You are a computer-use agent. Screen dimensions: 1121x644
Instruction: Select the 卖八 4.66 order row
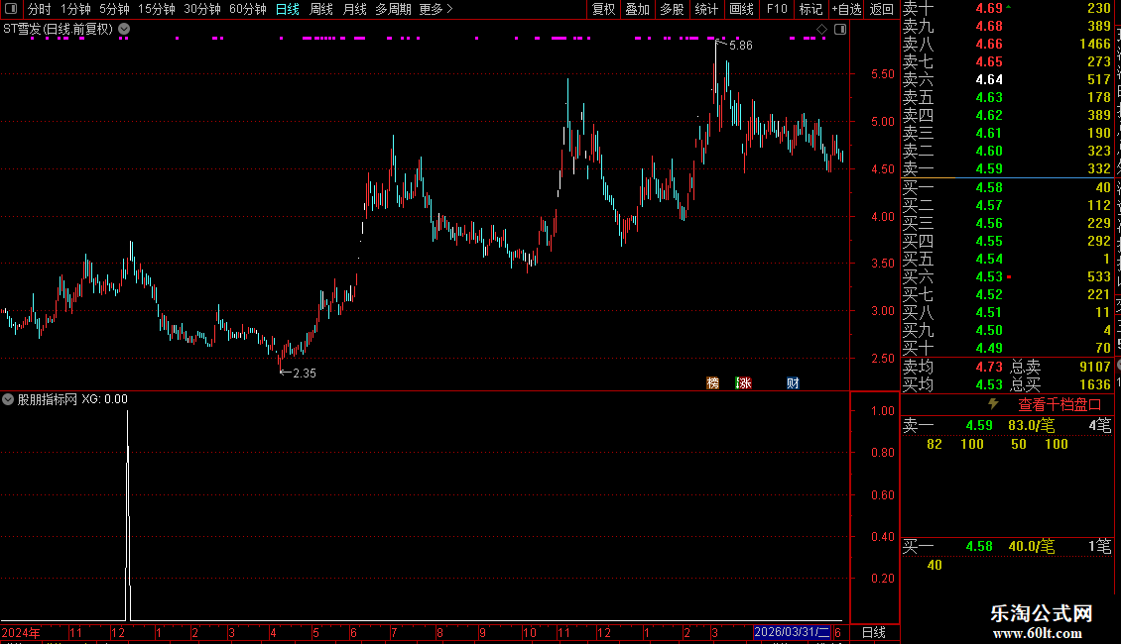tap(1007, 44)
